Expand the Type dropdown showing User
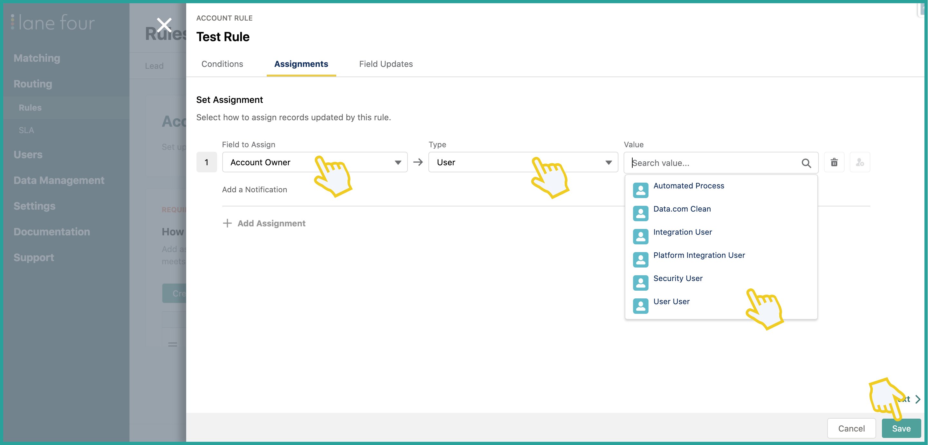Image resolution: width=928 pixels, height=445 pixels. coord(523,162)
